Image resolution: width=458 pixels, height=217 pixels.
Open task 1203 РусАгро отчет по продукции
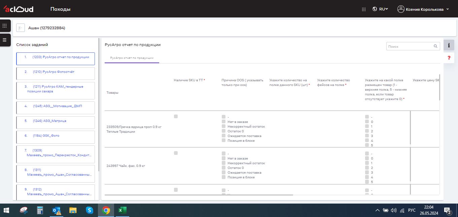click(56, 58)
